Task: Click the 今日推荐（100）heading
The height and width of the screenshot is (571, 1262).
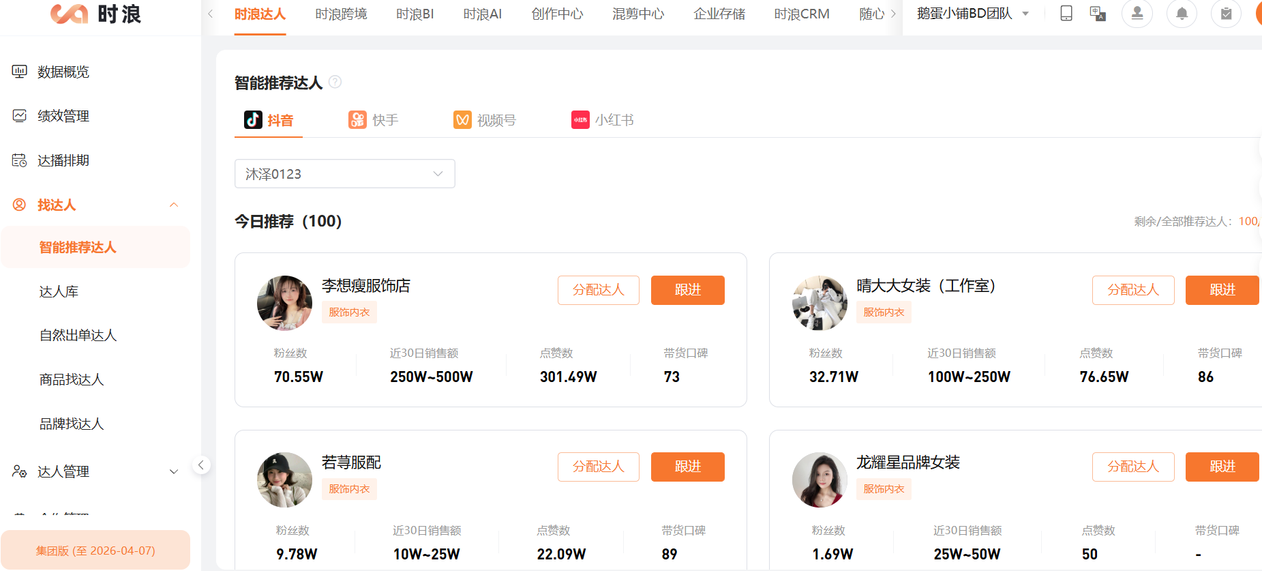Action: [288, 221]
